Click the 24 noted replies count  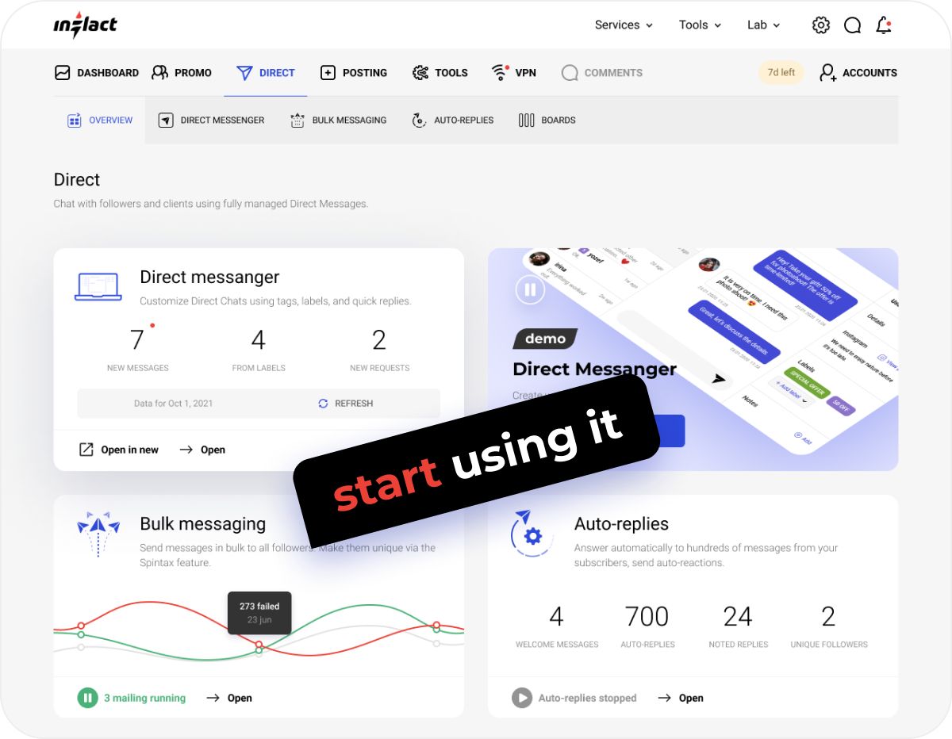[738, 616]
